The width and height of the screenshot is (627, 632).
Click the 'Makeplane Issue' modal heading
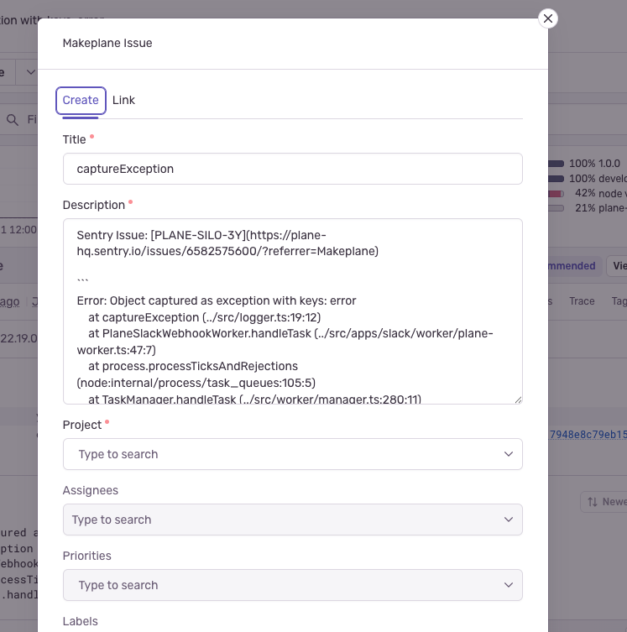(x=107, y=43)
